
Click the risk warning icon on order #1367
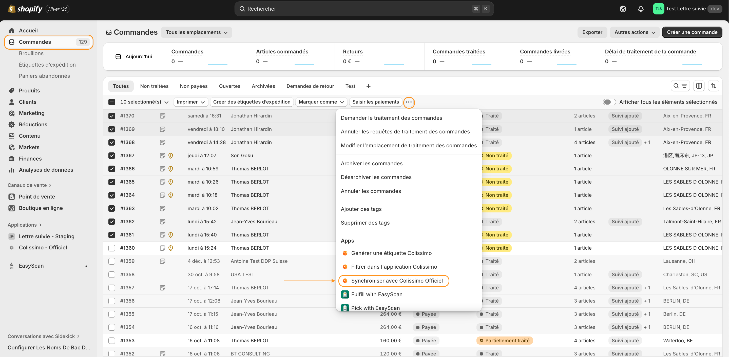tap(171, 156)
